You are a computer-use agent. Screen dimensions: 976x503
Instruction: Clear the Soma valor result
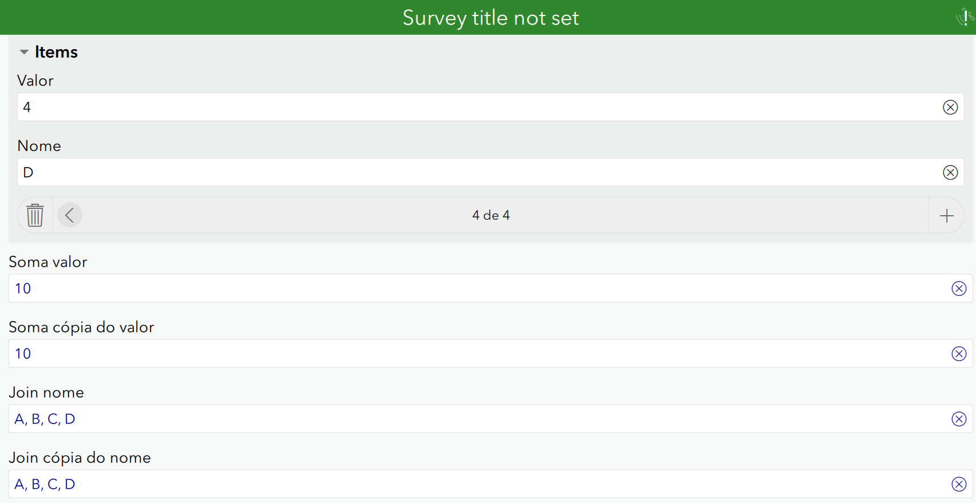(959, 288)
